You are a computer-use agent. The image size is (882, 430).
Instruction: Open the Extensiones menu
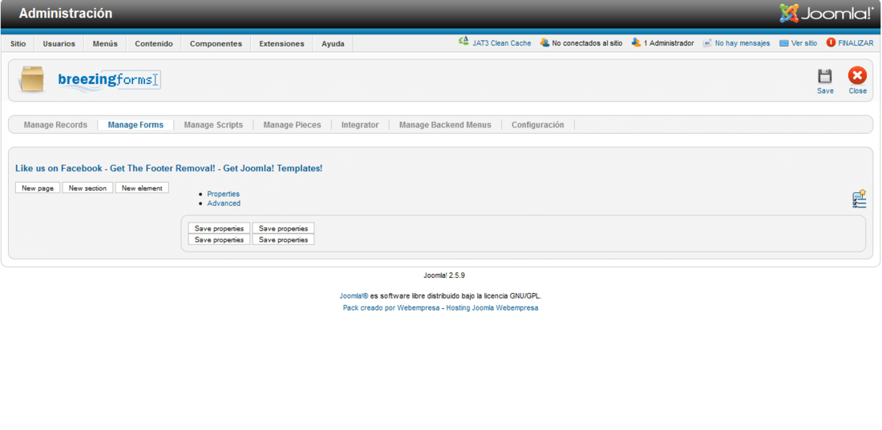pyautogui.click(x=281, y=44)
